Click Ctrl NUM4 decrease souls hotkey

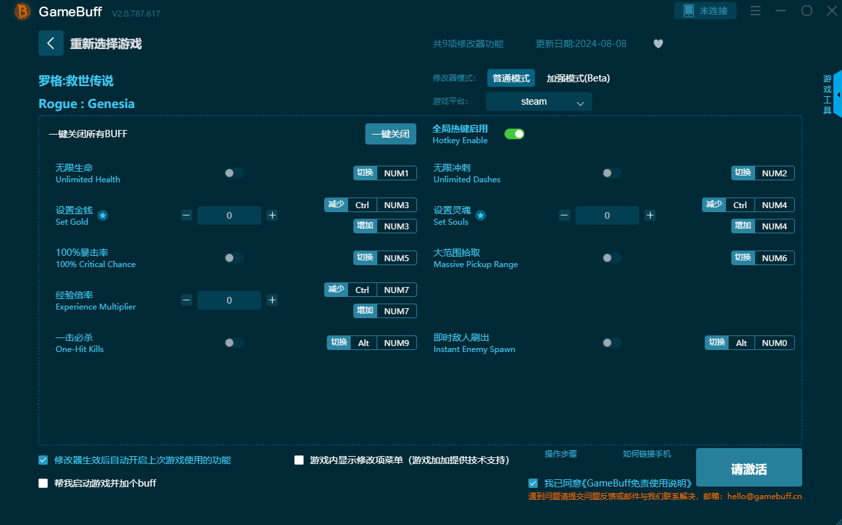[749, 205]
